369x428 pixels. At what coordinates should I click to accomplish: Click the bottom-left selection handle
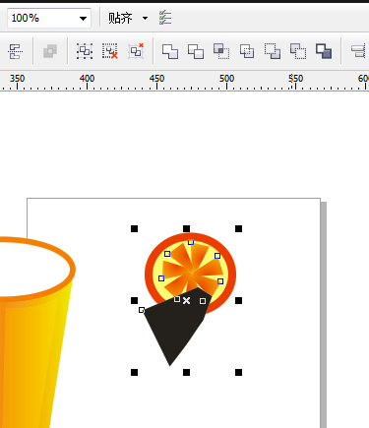point(134,372)
